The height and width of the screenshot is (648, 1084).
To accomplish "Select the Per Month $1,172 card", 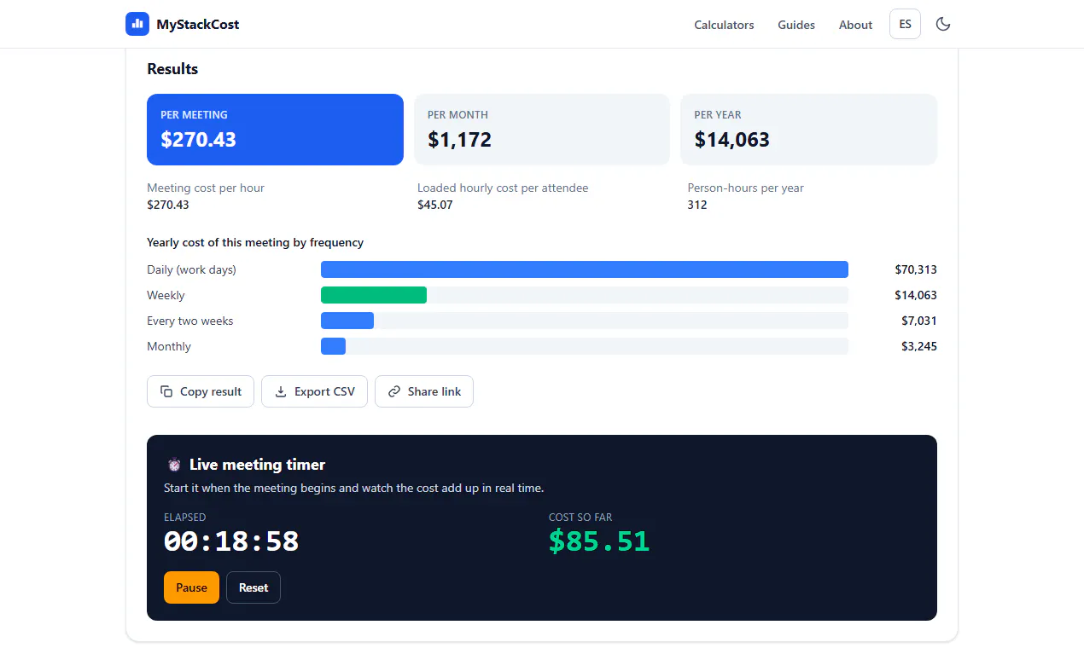I will click(x=542, y=130).
